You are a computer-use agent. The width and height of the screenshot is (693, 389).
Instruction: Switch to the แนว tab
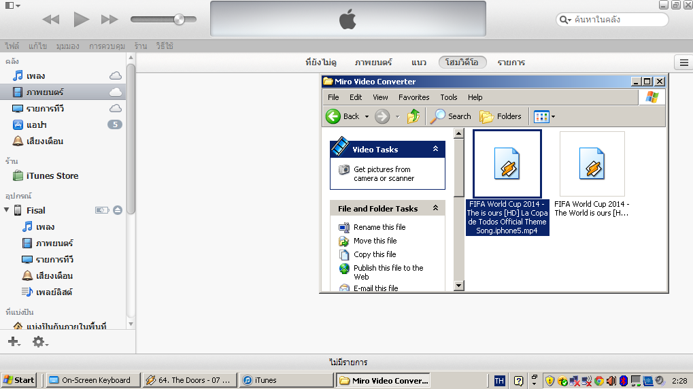coord(418,63)
